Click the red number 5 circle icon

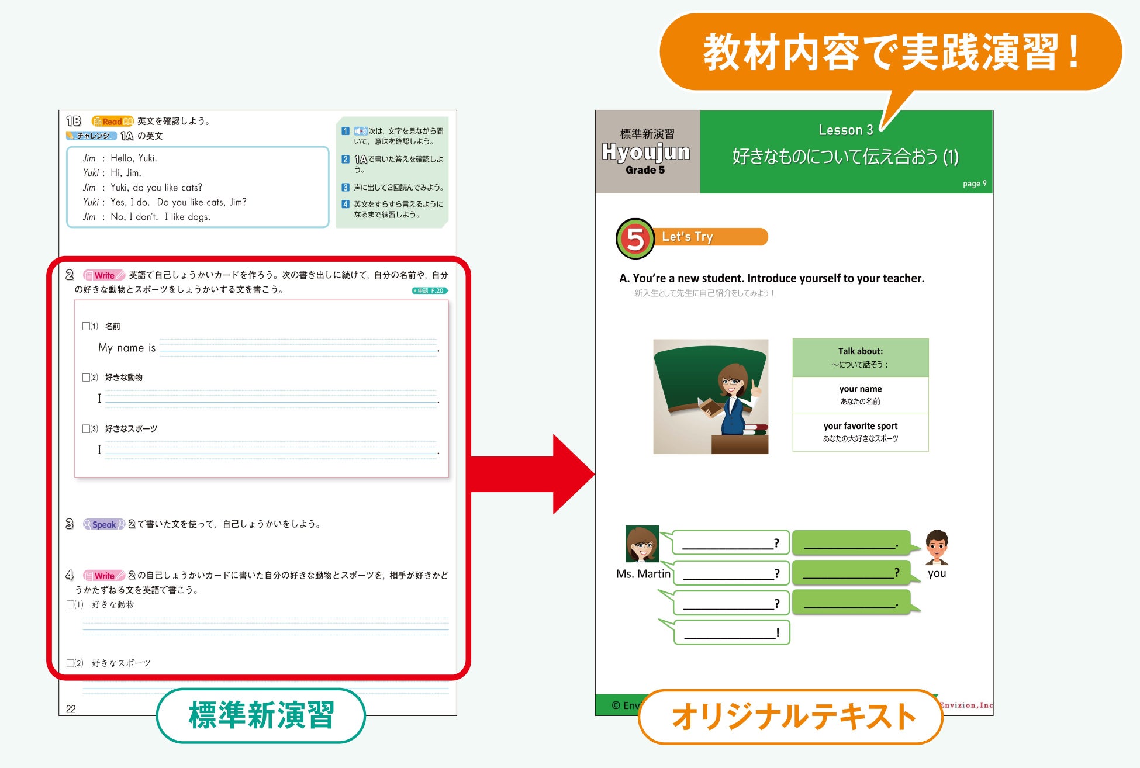tap(635, 238)
